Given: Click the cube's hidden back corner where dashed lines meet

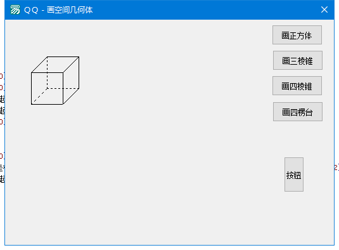Looking at the screenshot, I should click(47, 88).
